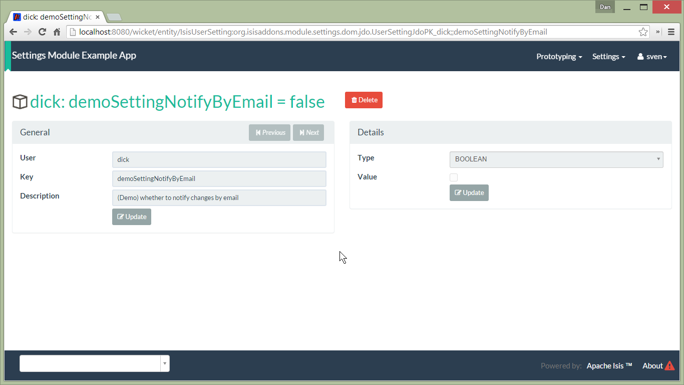Click the Previous button

coord(269,132)
